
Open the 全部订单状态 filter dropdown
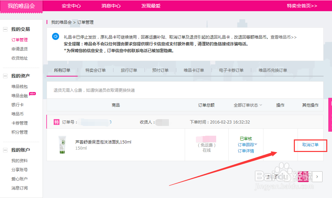[x=248, y=105]
